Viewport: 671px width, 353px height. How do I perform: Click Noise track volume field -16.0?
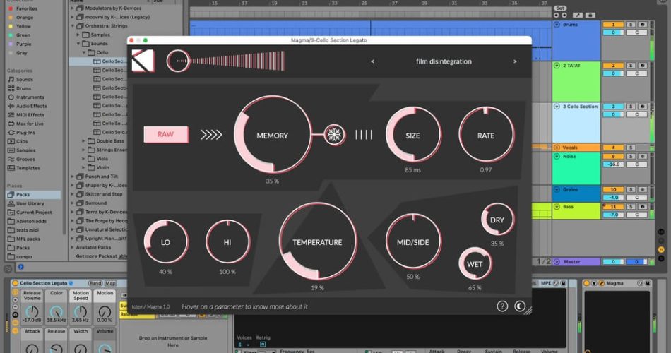pyautogui.click(x=613, y=164)
